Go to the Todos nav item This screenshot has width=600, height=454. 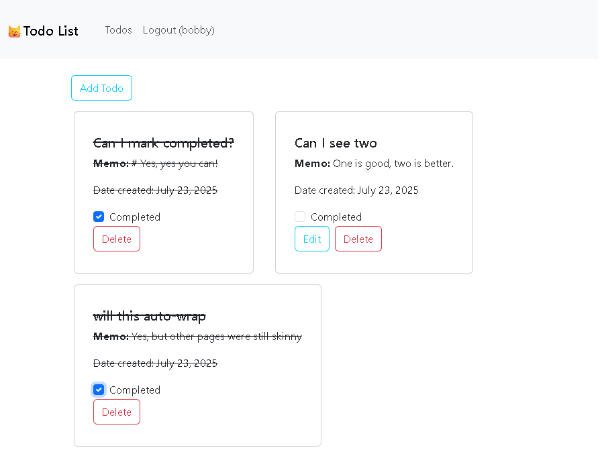(x=118, y=30)
